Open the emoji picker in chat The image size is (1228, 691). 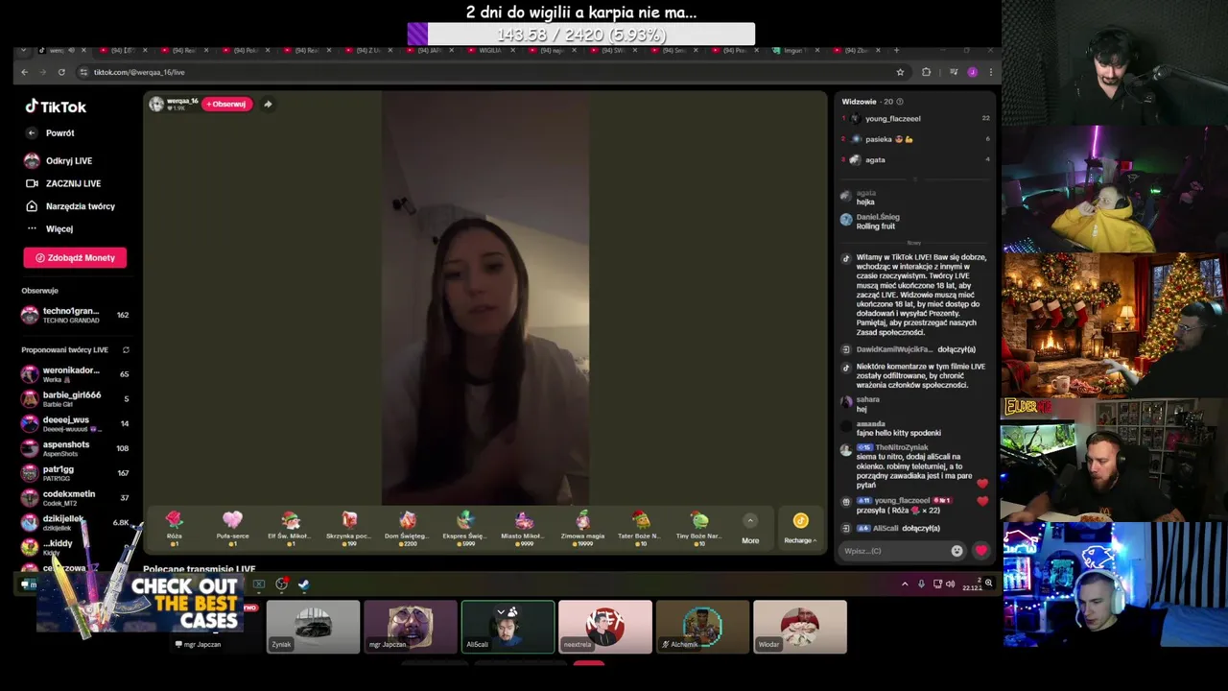click(x=956, y=551)
